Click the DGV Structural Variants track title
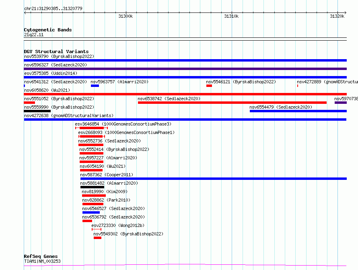The width and height of the screenshot is (358, 270). tap(56, 52)
